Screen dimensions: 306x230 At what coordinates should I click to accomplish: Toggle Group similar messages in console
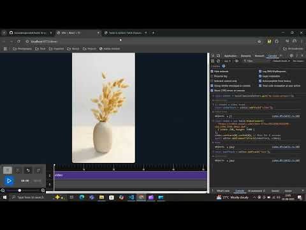212,86
